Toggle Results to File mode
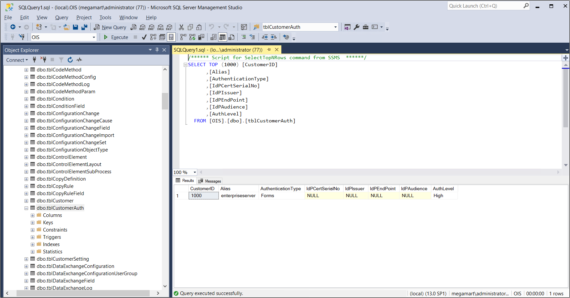Screen dimensions: 570x298 coord(231,37)
